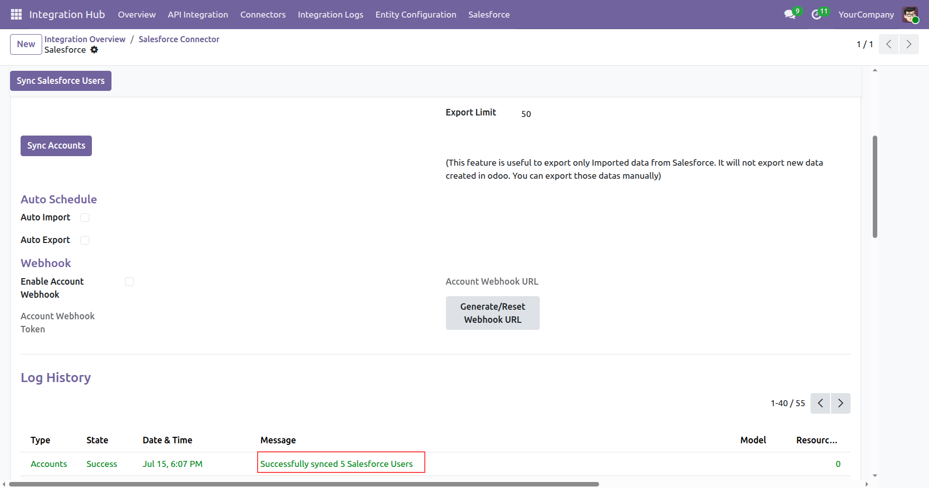The width and height of the screenshot is (929, 488).
Task: Click the Jul 15, 6:07 PM cell
Action: tap(172, 464)
